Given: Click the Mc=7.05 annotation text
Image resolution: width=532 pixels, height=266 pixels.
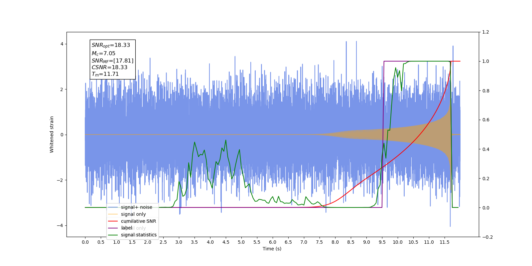Looking at the screenshot, I should 103,53.
